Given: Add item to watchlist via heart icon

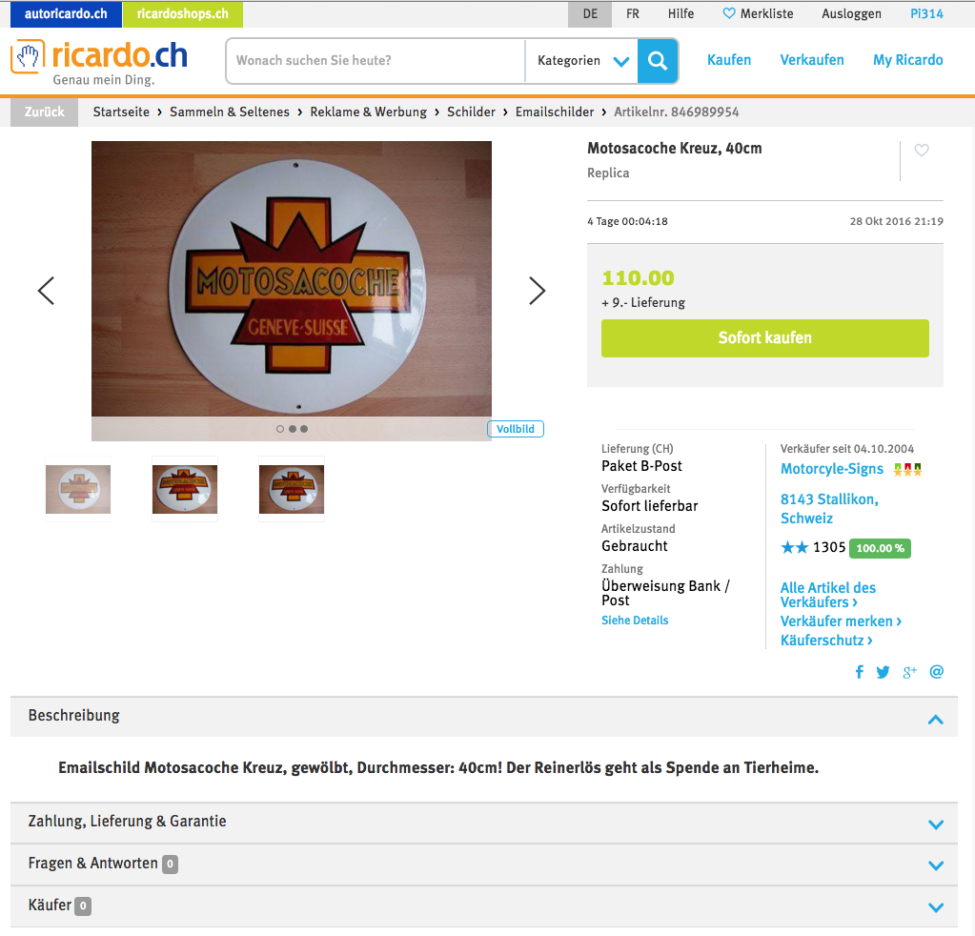Looking at the screenshot, I should (x=922, y=150).
